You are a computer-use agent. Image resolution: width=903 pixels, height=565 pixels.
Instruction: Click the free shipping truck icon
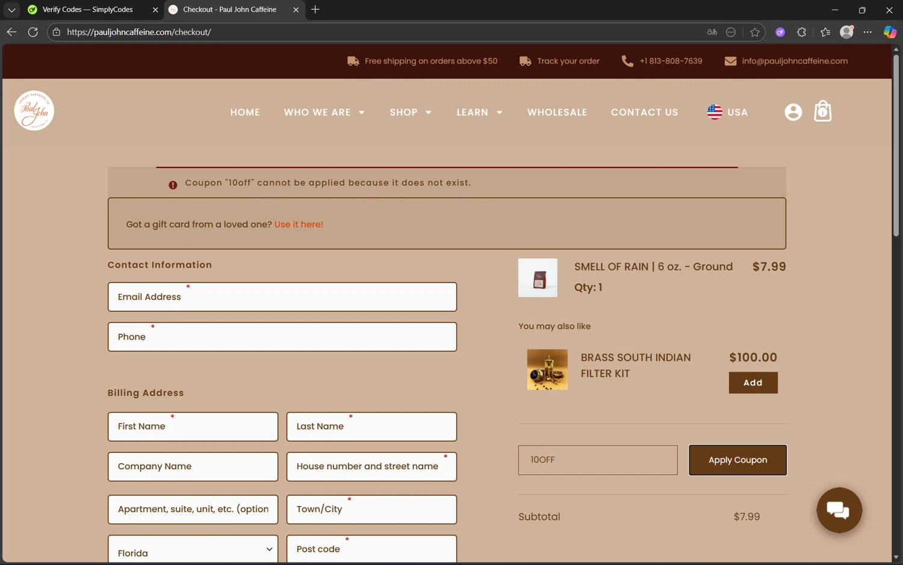point(353,61)
